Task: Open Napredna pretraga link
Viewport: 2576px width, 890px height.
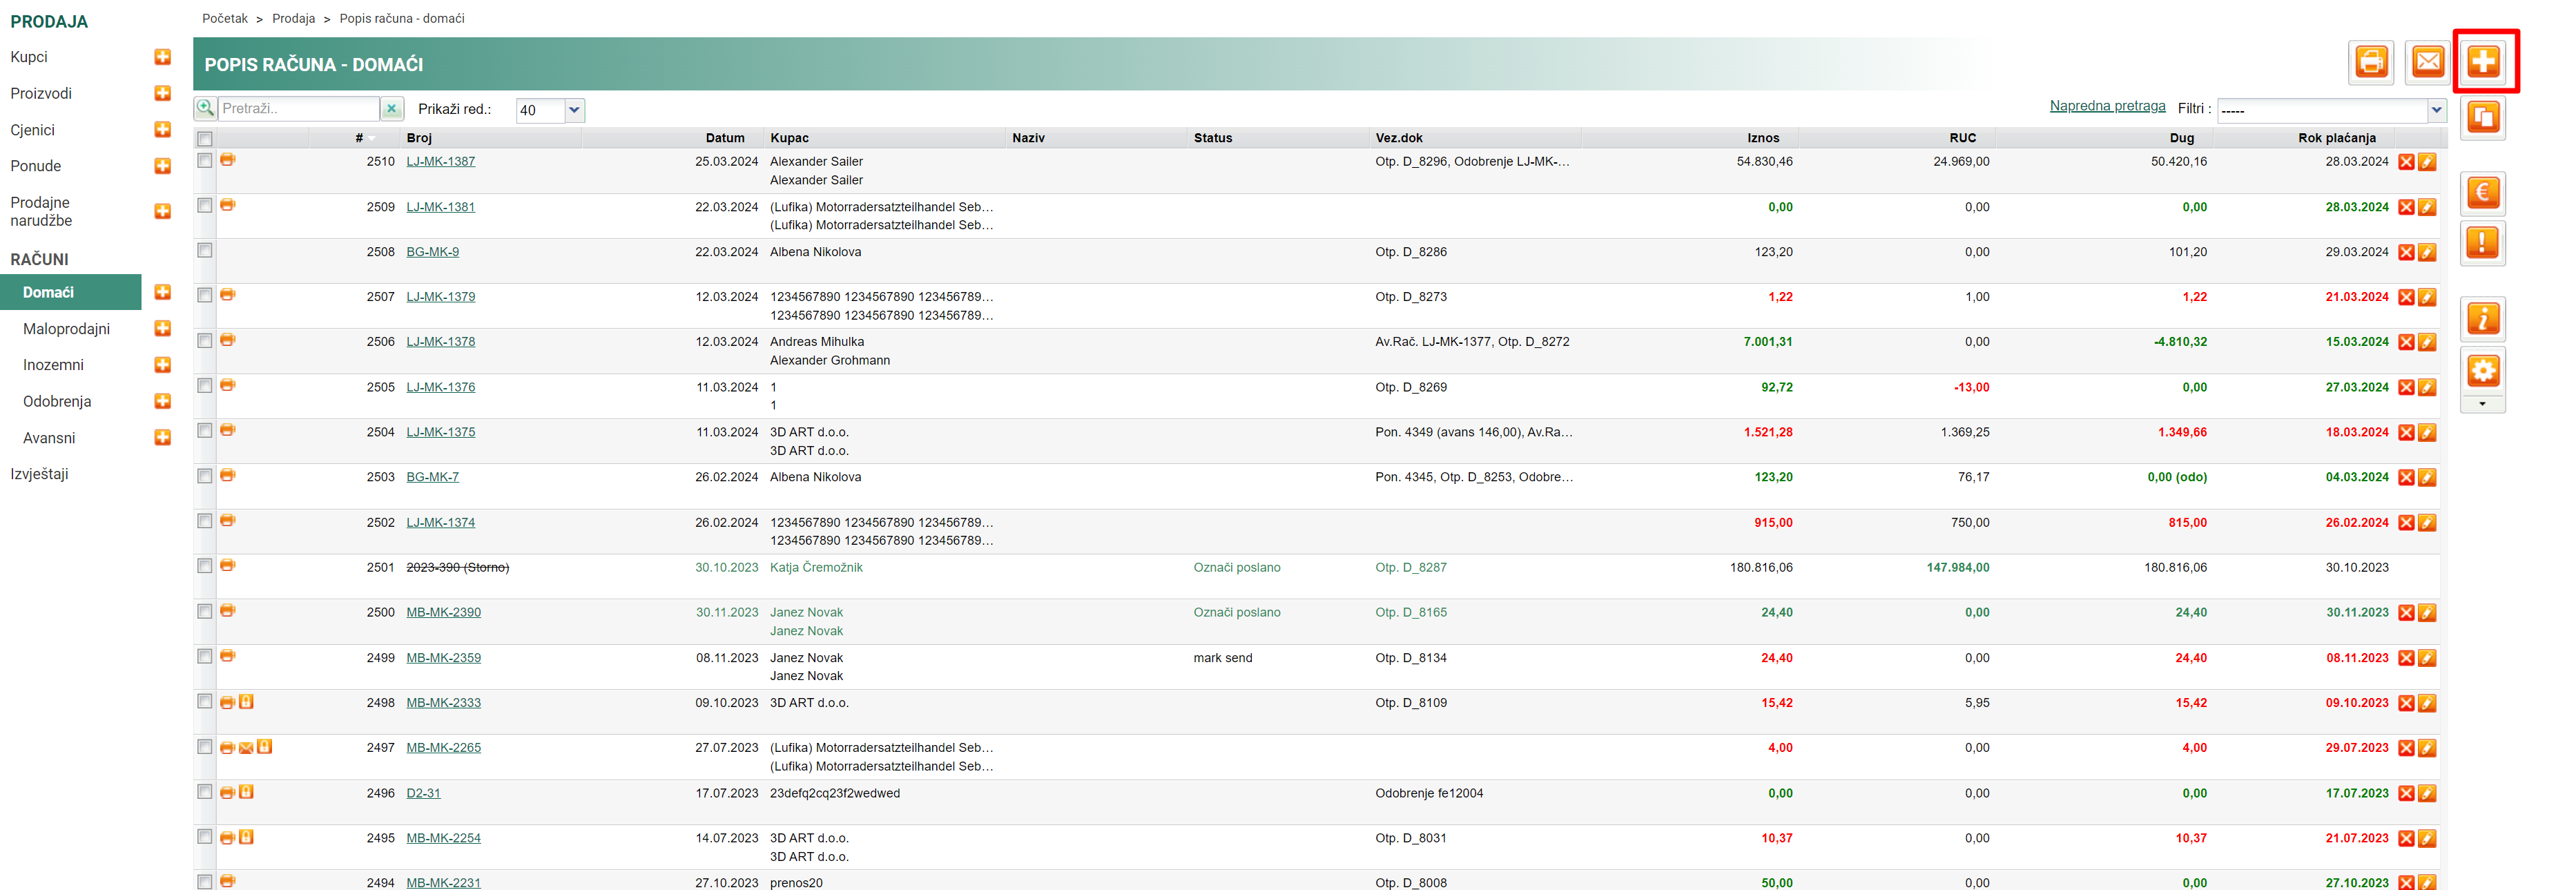Action: point(2107,106)
